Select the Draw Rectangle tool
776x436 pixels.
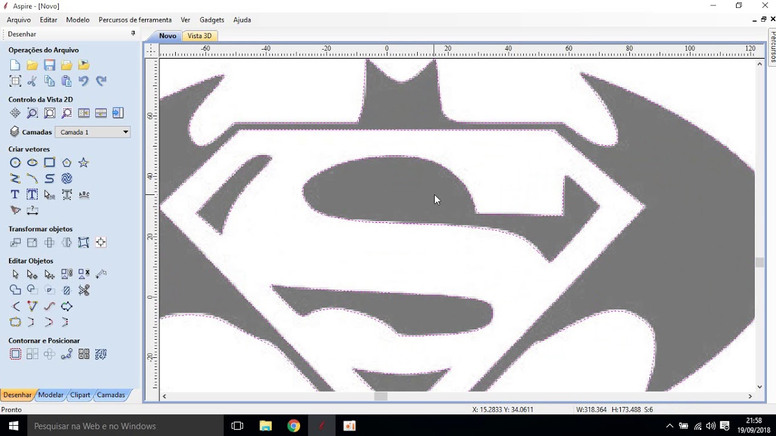(x=50, y=163)
